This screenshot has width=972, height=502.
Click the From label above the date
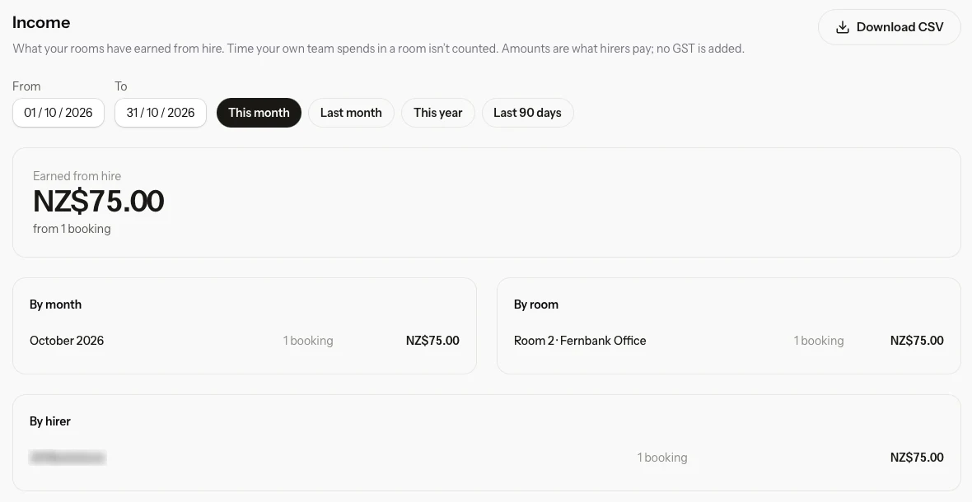click(26, 86)
